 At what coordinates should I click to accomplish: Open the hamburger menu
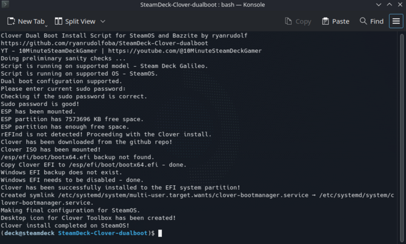pos(396,21)
